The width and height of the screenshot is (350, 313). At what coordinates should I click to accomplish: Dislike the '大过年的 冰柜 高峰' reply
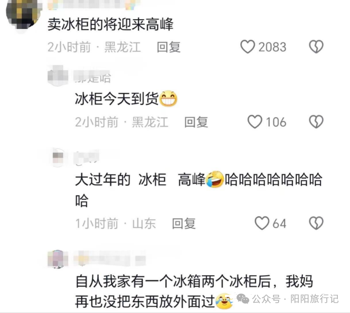point(316,223)
